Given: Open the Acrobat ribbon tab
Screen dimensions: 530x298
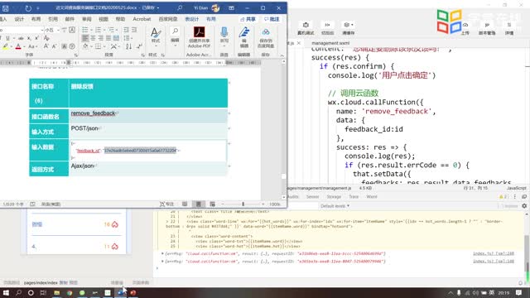Looking at the screenshot, I should [x=142, y=19].
